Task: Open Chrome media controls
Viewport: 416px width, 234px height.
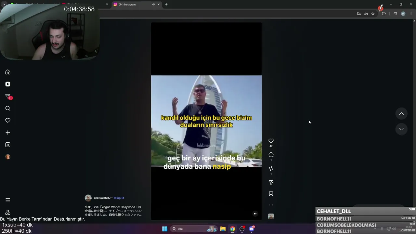Action: click(x=395, y=14)
